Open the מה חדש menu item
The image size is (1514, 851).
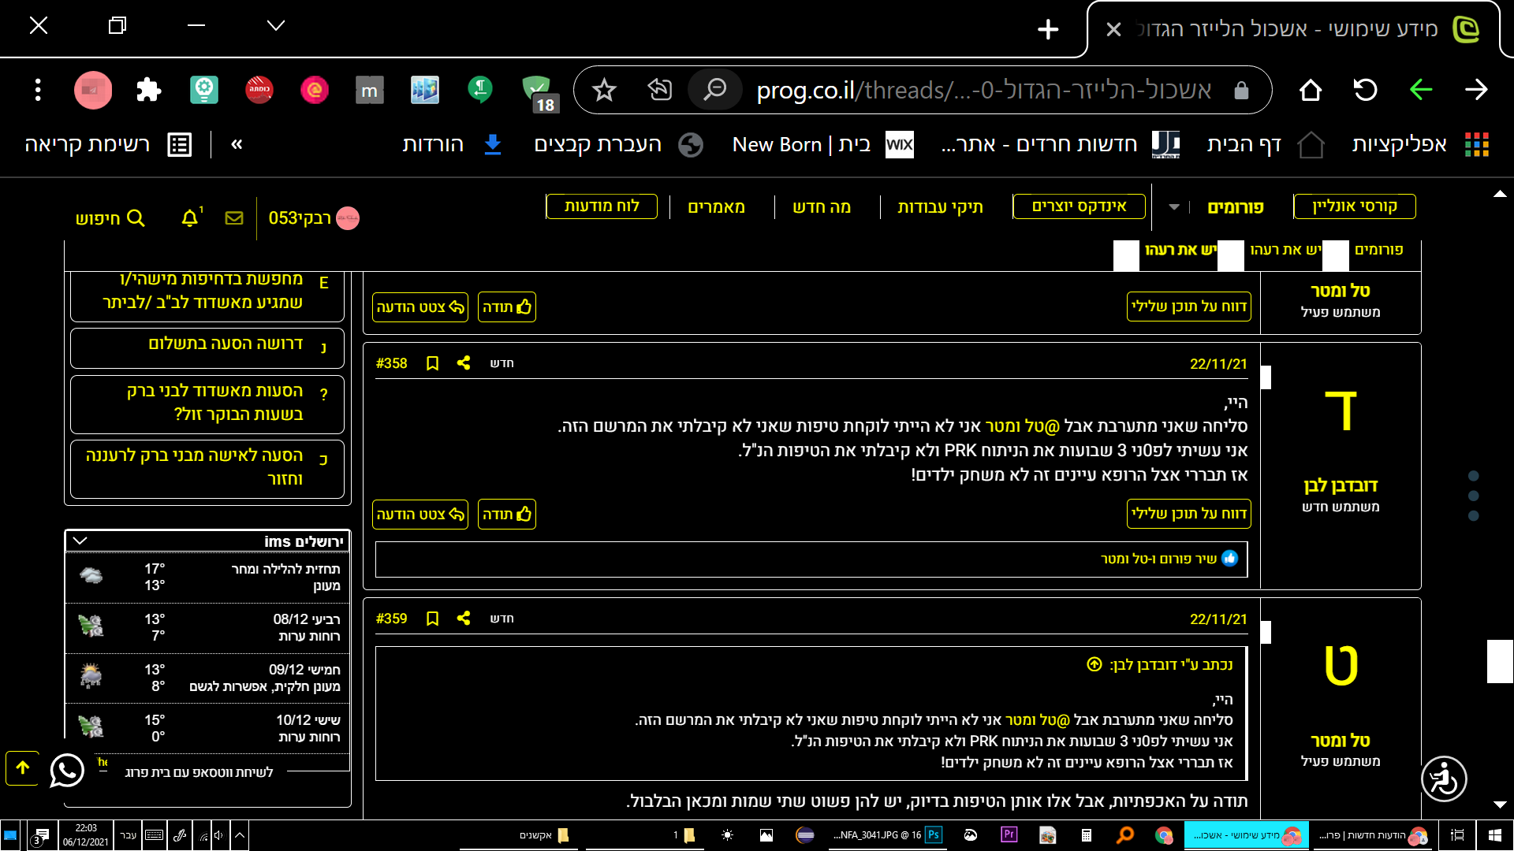pos(822,207)
